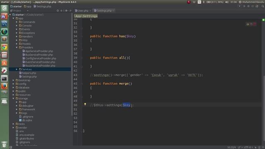Click the Wi-Fi network indicator
The width and height of the screenshot is (265, 149).
tap(194, 2)
